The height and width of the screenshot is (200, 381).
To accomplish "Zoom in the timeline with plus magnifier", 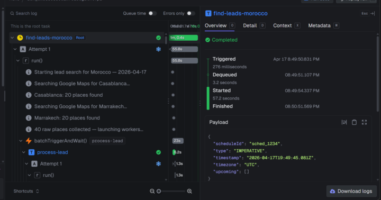I will (x=189, y=191).
